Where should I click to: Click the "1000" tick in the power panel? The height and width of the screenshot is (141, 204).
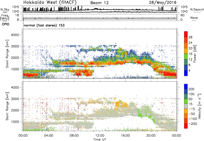click(15, 69)
